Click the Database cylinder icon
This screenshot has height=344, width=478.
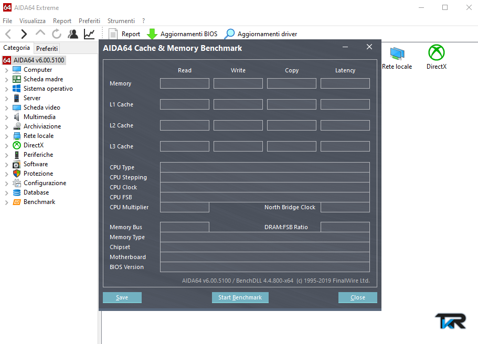coord(17,192)
